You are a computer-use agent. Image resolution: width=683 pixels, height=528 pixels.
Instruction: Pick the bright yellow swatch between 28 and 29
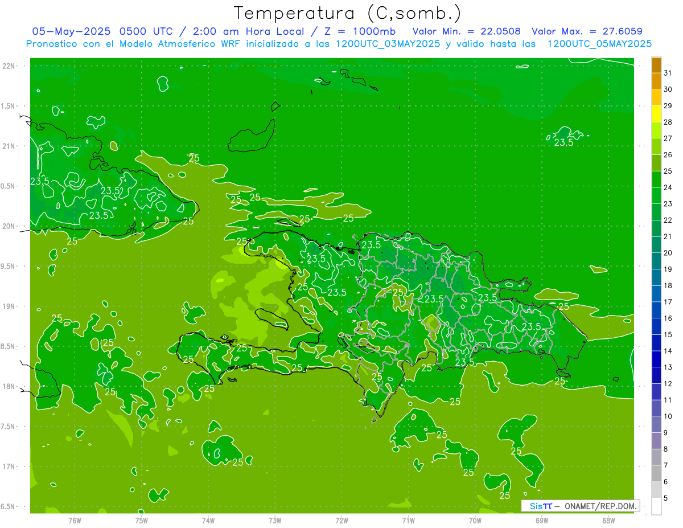pos(656,114)
